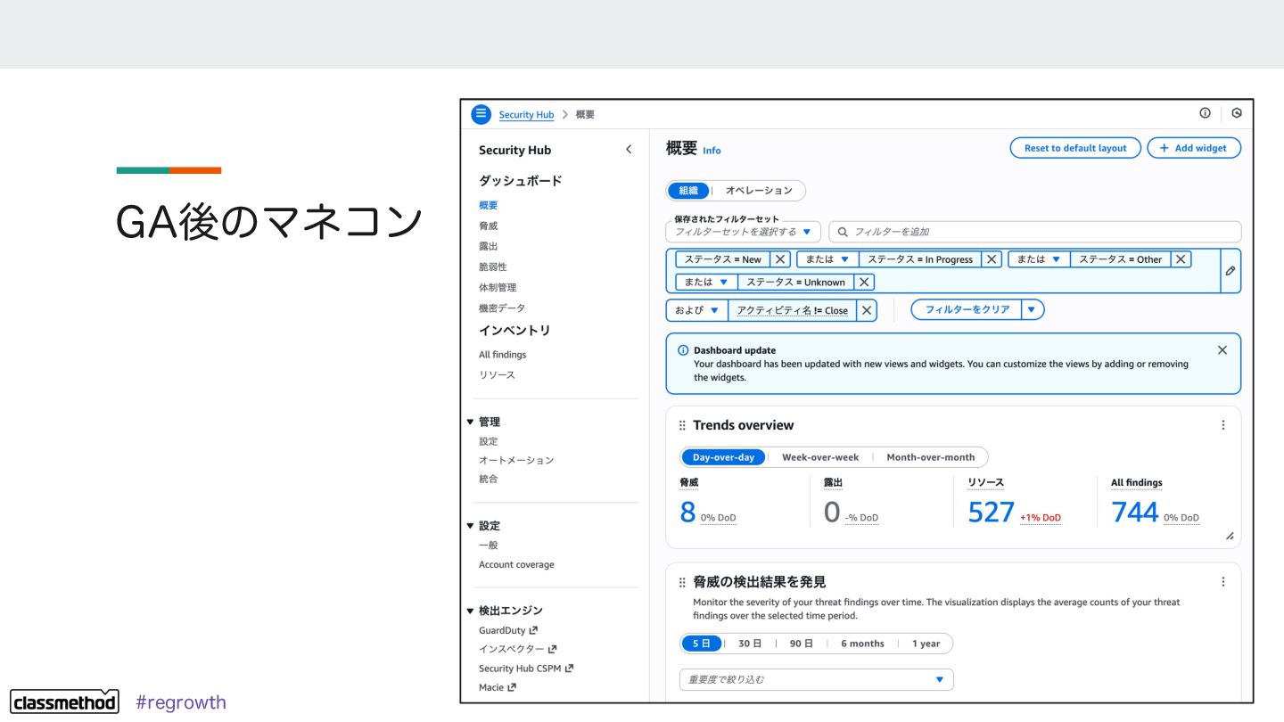Click the search icon in filter box
This screenshot has width=1284, height=722.
pos(843,232)
